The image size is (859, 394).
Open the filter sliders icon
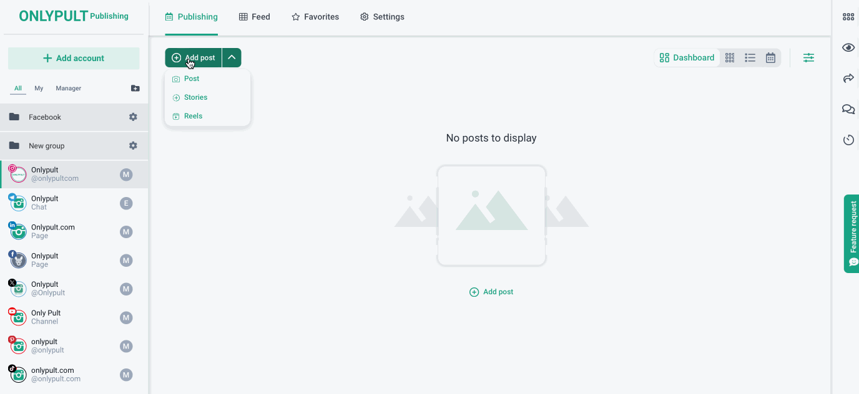tap(808, 58)
